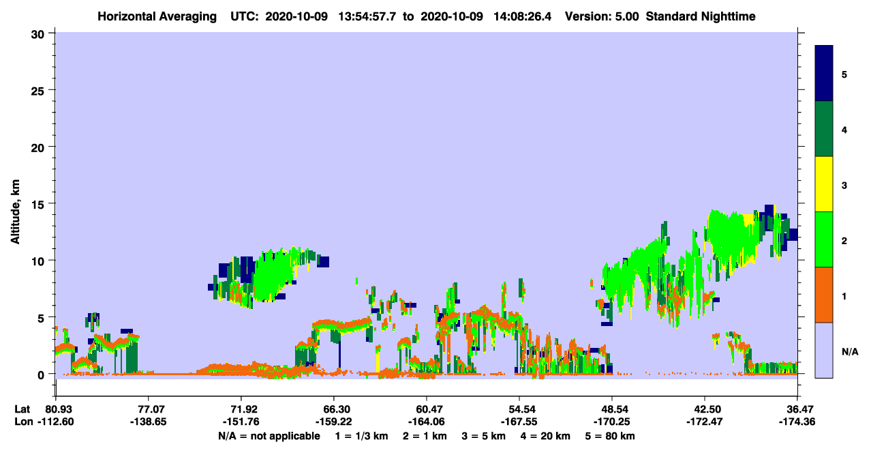Click the longitude value -174.36

[x=797, y=422]
